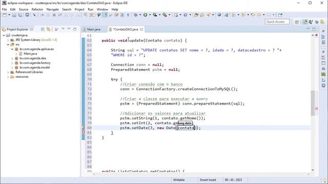Expand br.com.agenda.factory package
328x184 pixels.
pos(12,63)
